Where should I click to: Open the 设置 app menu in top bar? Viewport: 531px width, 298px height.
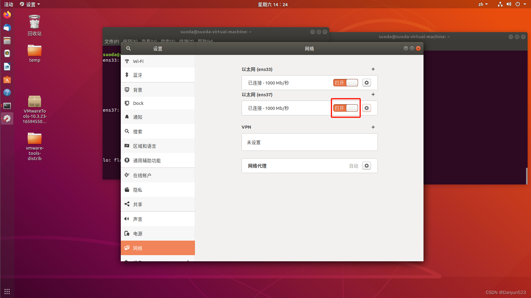[x=30, y=4]
